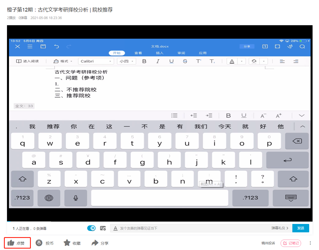Open 弹幕礼仪 link
Viewport: 319px width, 250px height.
[280, 228]
